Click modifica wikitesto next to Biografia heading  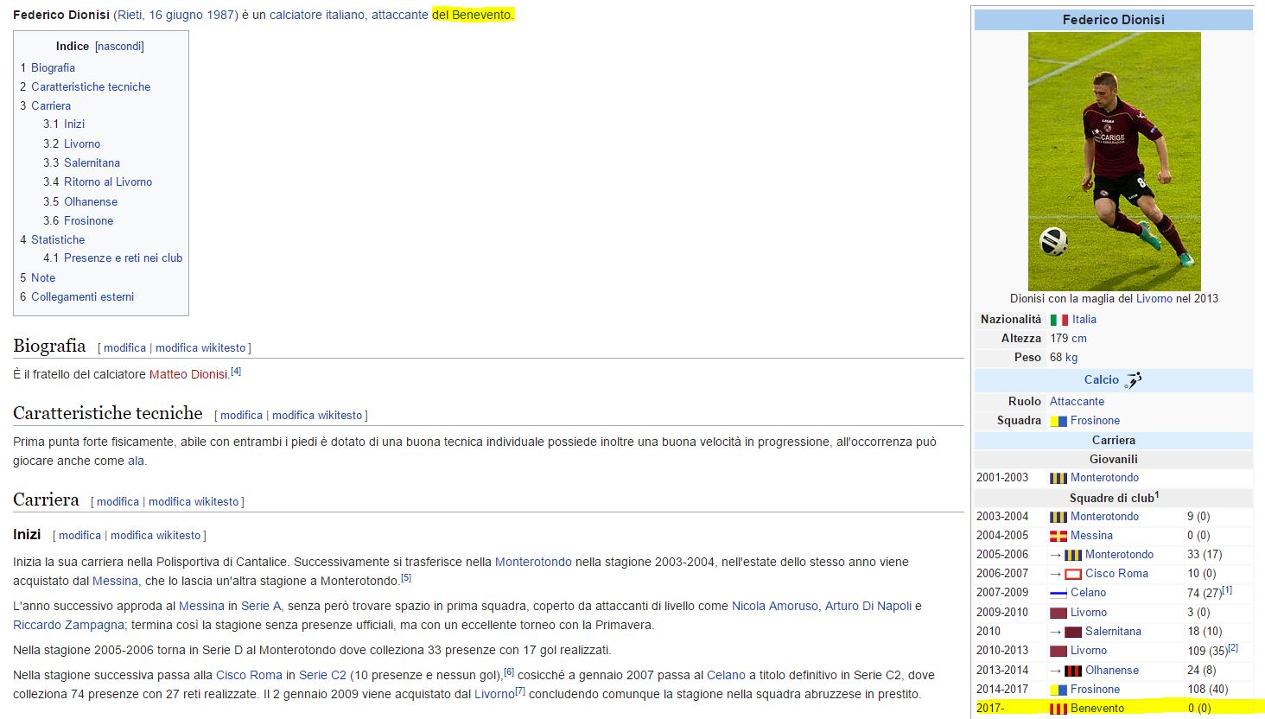pos(200,348)
